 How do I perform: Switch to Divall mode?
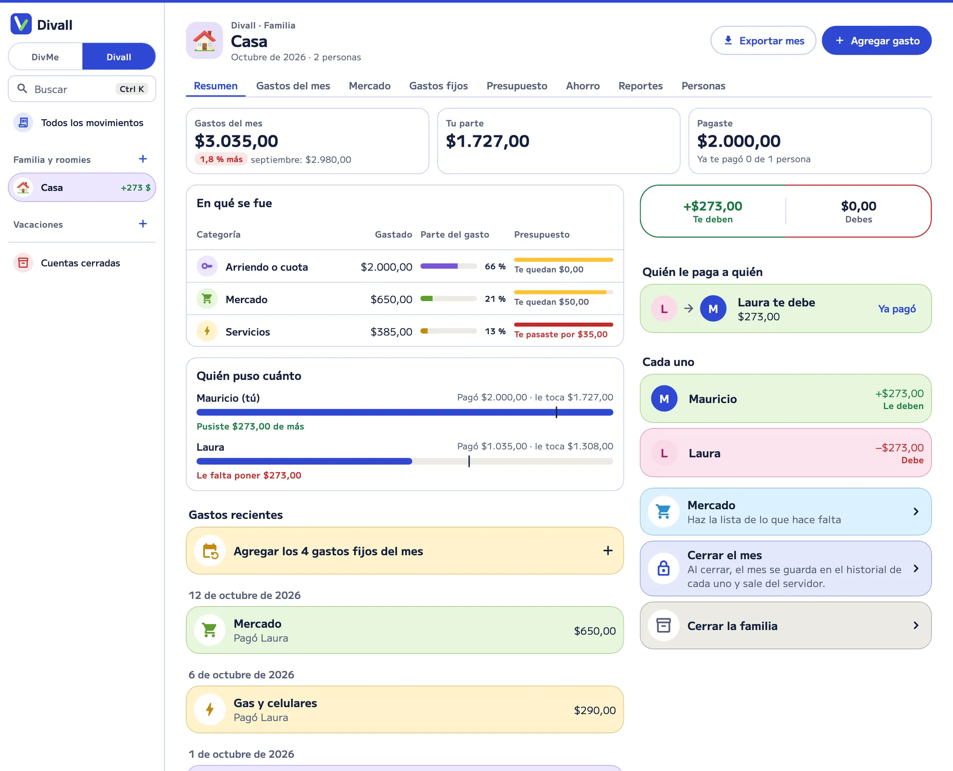[119, 57]
